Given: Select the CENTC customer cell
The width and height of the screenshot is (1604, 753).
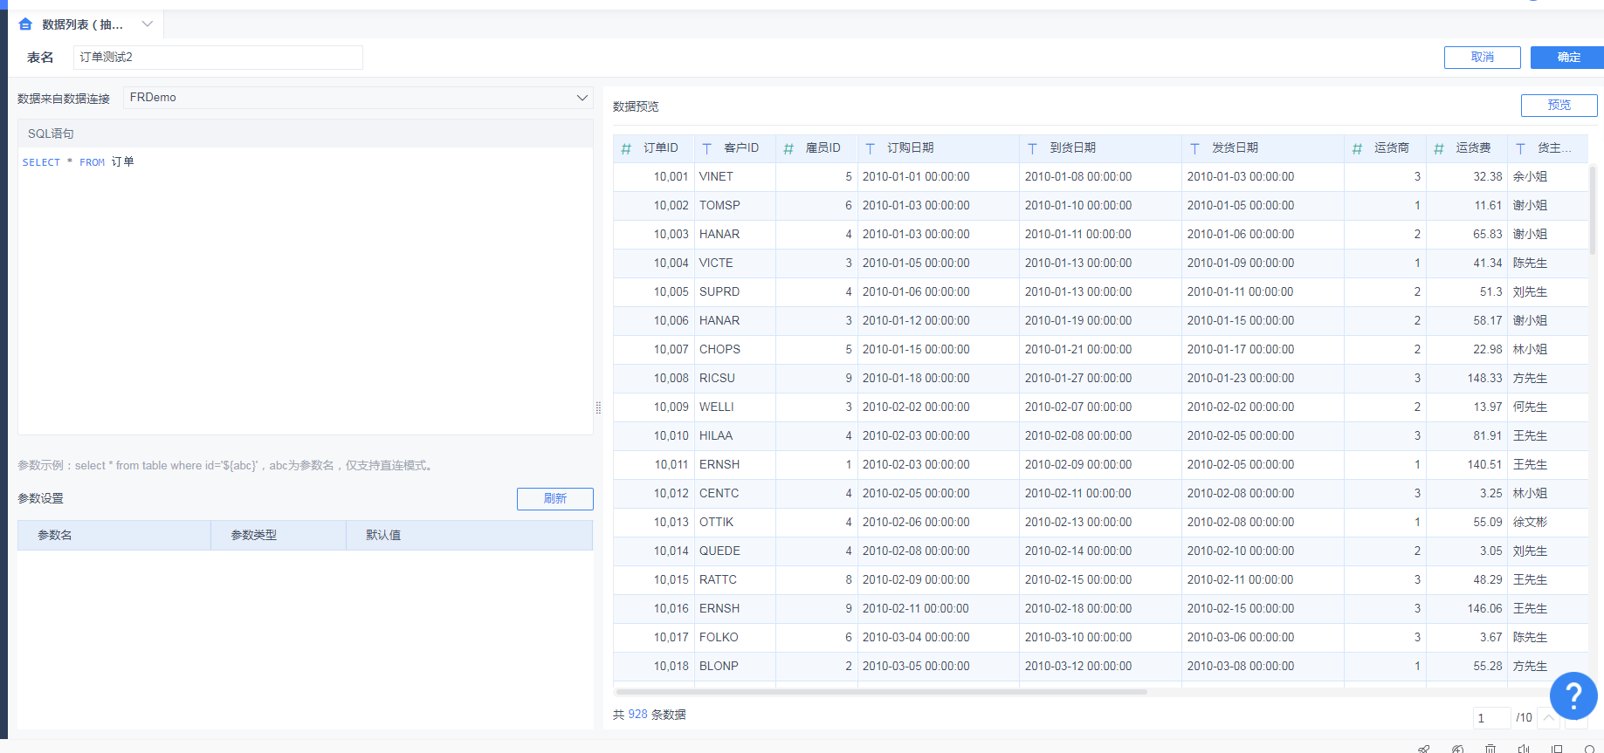Looking at the screenshot, I should (x=734, y=494).
